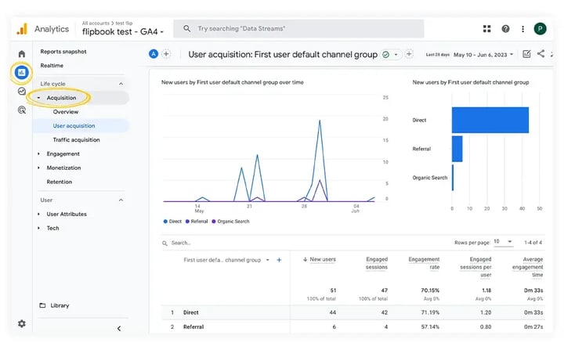Open Library folder icon
The height and width of the screenshot is (350, 564).
(x=42, y=305)
